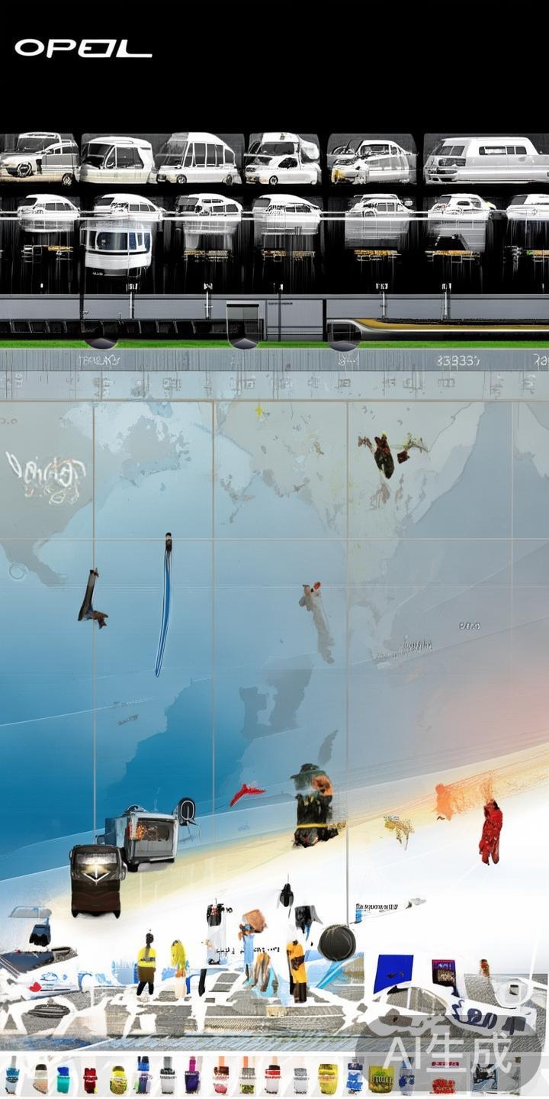Select the first vehicle thumbnail in top row
The width and height of the screenshot is (549, 1099).
click(x=39, y=158)
